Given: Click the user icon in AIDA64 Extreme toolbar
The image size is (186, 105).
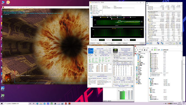Looking at the screenshot, I should point(144,50).
